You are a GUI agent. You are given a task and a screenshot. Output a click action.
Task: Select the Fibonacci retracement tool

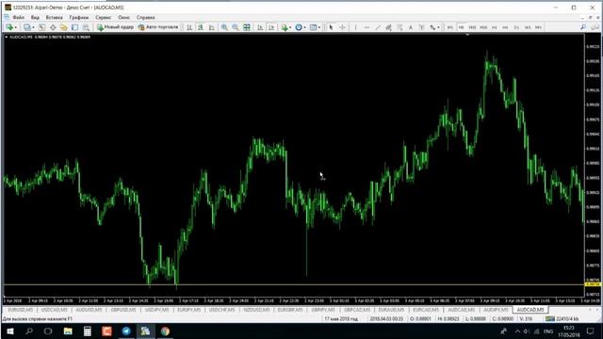click(x=399, y=27)
